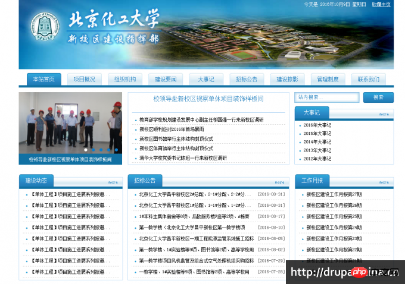Viewport: 405px width, 284px height.
Task: Click the more link in 工作月报 panel
Action: click(x=384, y=182)
